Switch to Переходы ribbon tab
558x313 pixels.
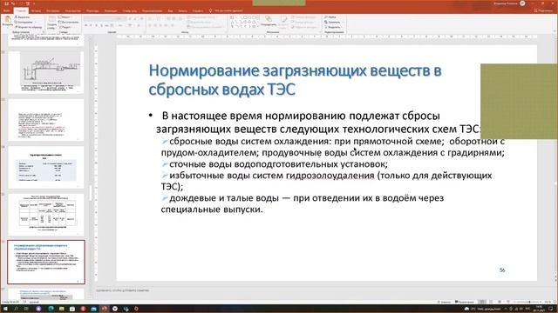coord(92,10)
